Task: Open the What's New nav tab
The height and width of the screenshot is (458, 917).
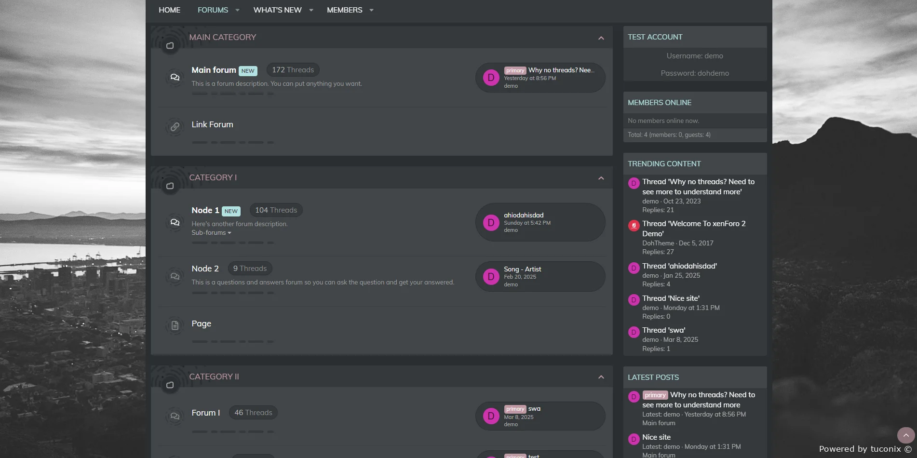Action: 277,10
